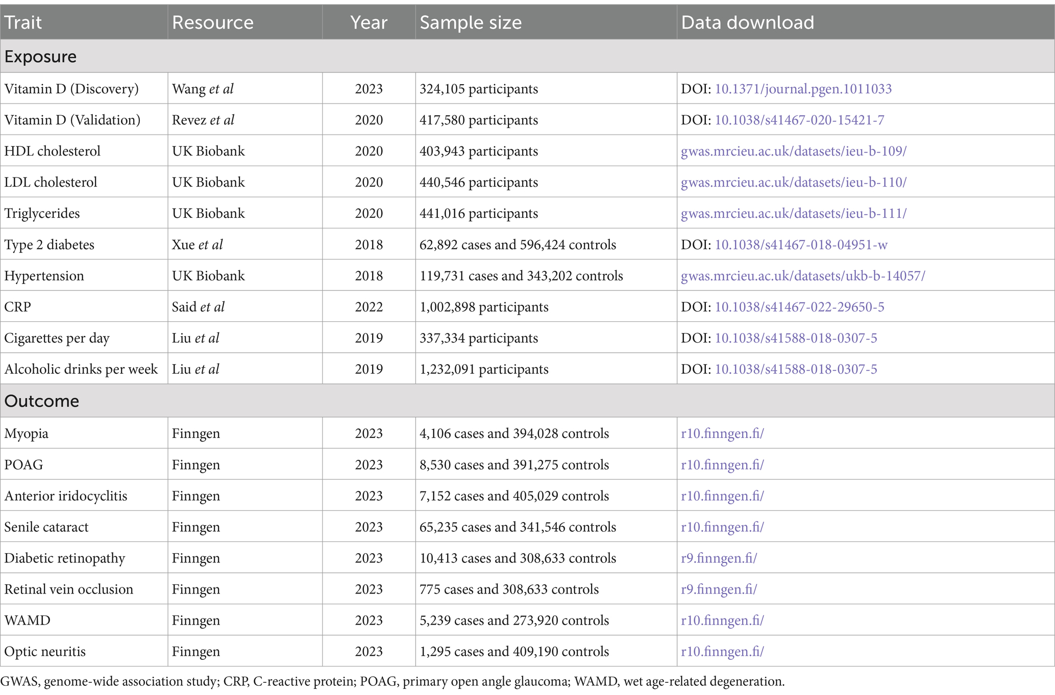Screen dimensions: 1055x695
Task: Open Revez et al DOI link 10.1038/s41467-020-15421-7
Action: point(799,120)
